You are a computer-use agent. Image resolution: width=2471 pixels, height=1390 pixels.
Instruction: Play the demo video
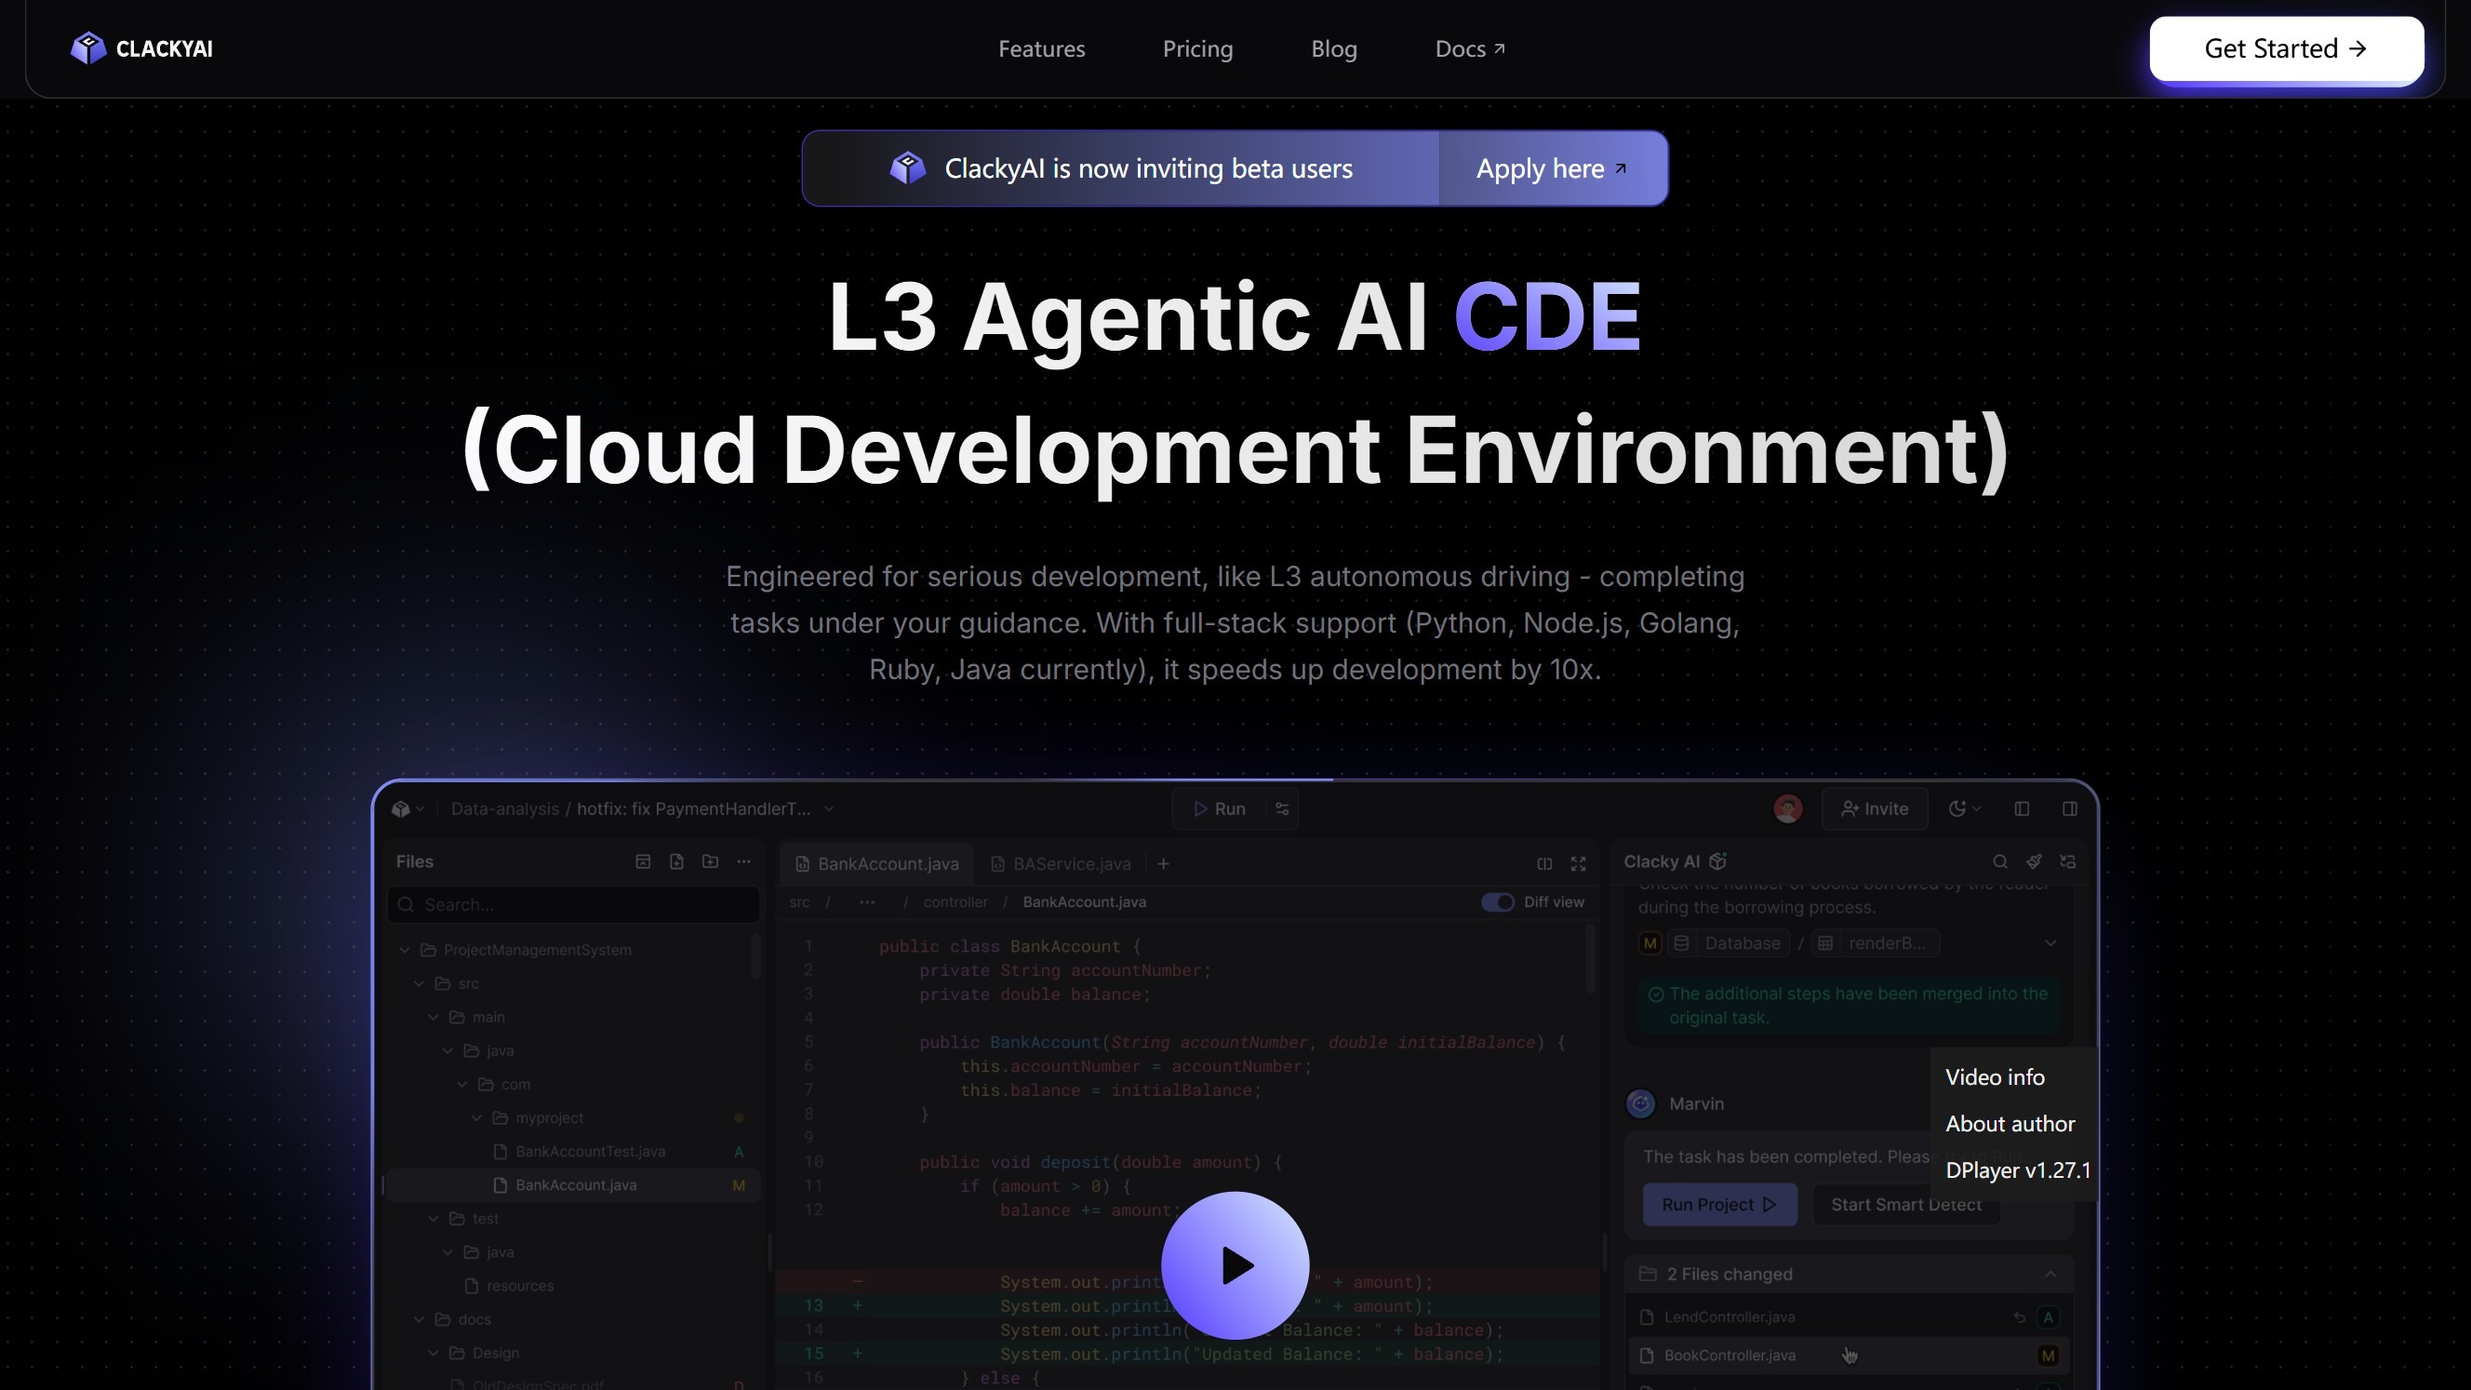1235,1265
